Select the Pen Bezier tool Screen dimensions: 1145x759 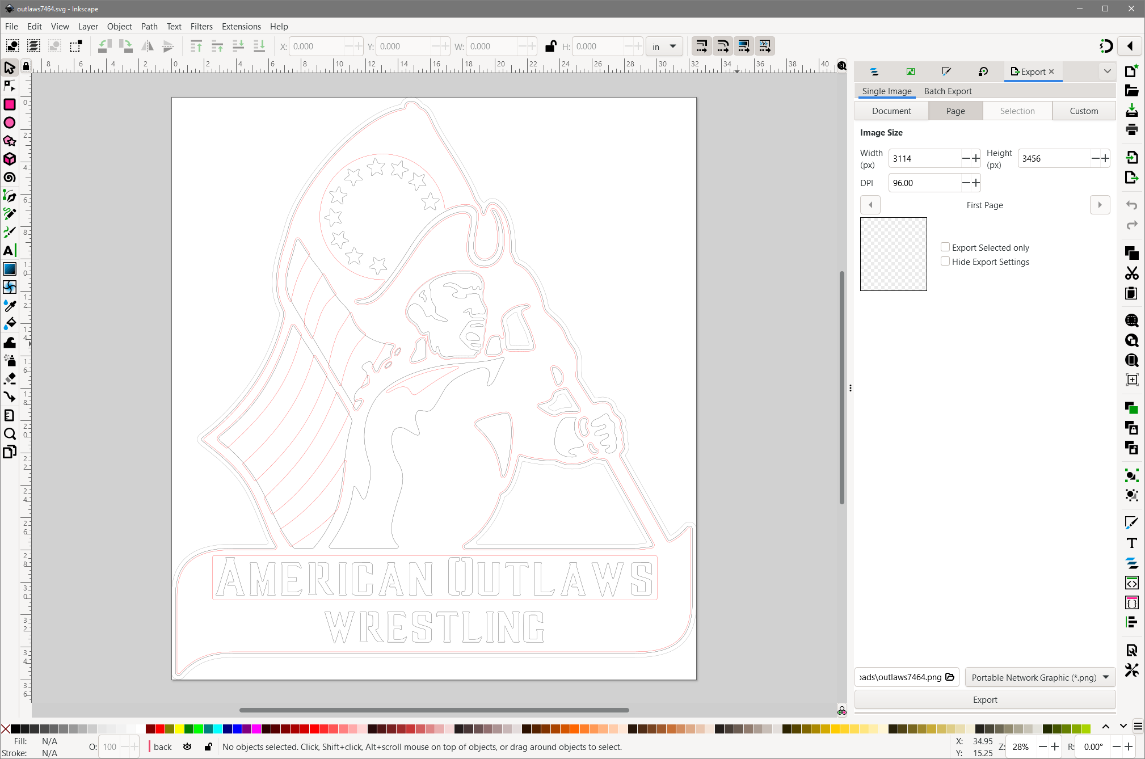tap(10, 196)
